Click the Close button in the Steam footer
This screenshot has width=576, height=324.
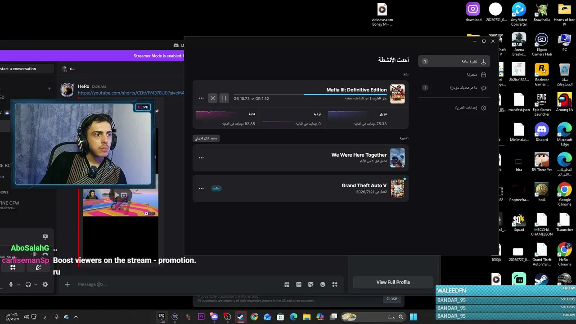(392, 298)
